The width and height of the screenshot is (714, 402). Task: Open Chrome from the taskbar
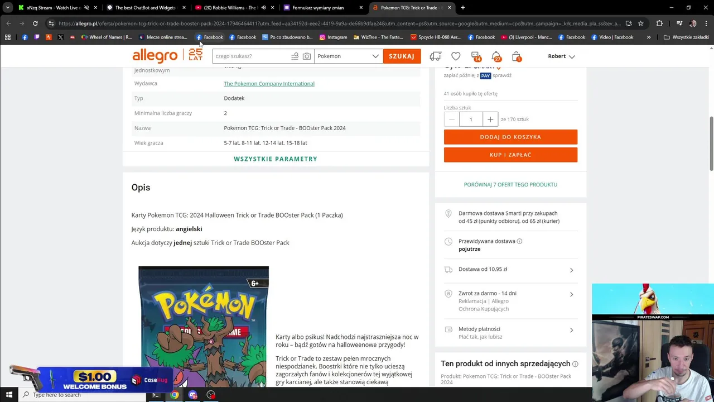(175, 395)
